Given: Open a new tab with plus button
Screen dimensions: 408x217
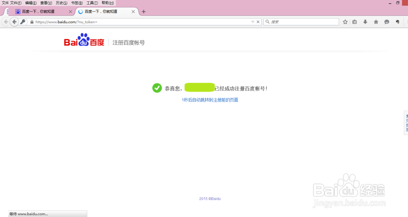Looking at the screenshot, I should [144, 12].
